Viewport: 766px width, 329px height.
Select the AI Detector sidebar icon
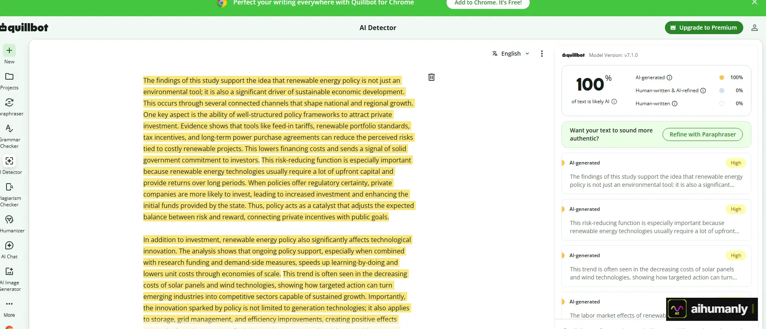tap(9, 161)
